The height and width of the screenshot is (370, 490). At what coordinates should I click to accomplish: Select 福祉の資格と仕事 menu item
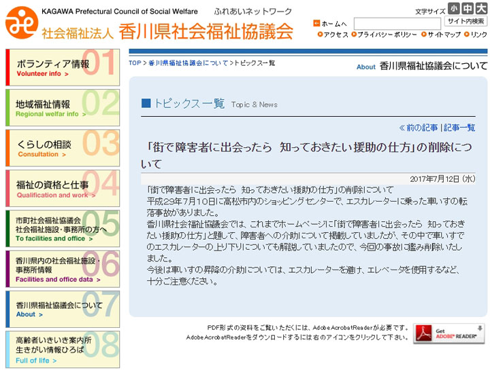[x=62, y=189]
